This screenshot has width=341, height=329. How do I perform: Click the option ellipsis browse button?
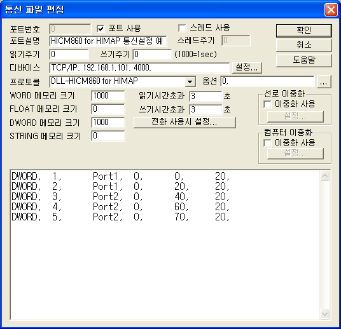(x=324, y=82)
